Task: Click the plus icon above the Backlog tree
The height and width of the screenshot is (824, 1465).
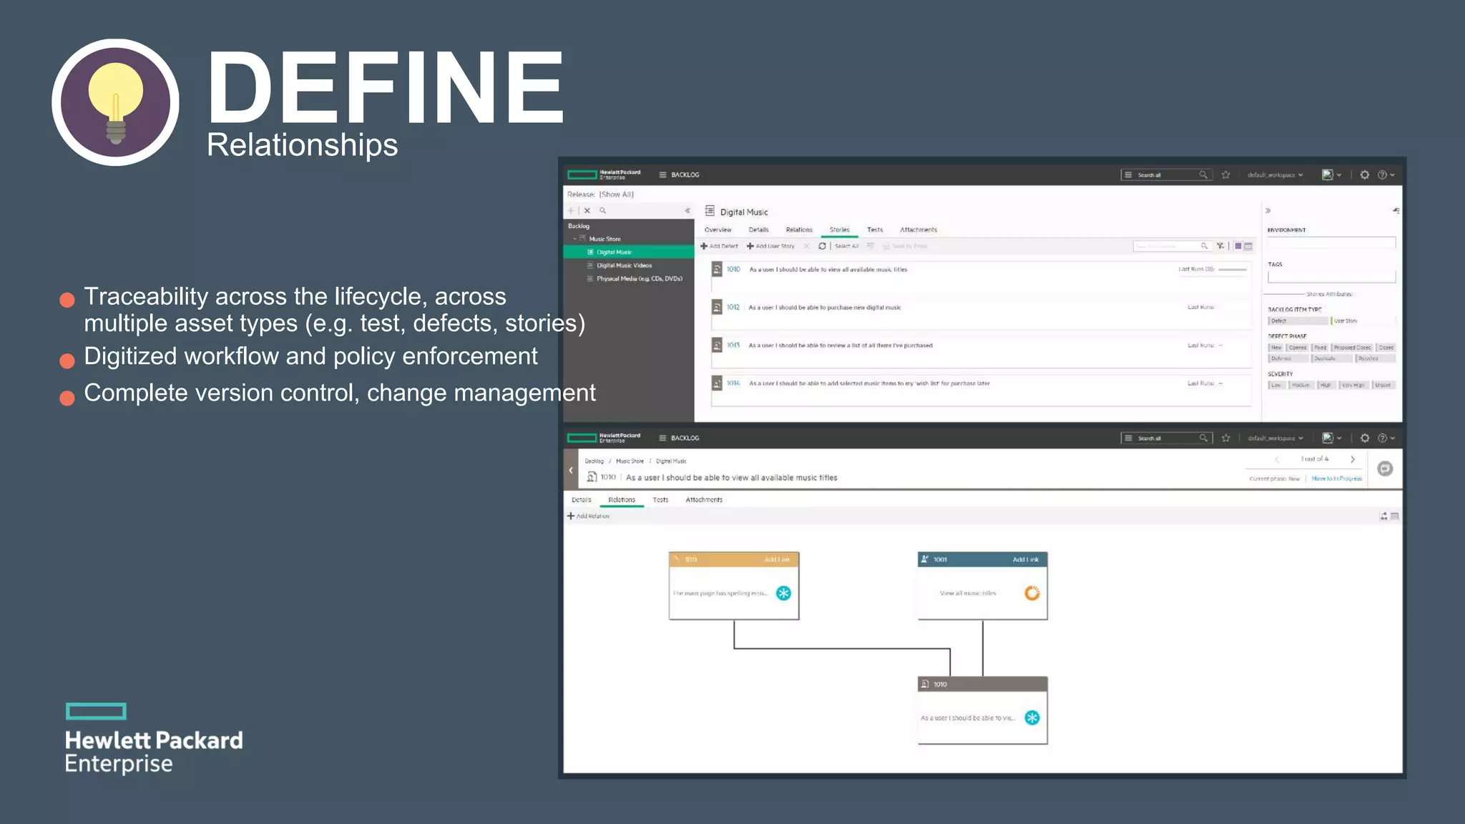Action: pos(571,210)
